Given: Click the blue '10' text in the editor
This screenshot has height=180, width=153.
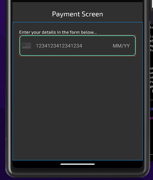Looking at the screenshot, I should [151, 109].
